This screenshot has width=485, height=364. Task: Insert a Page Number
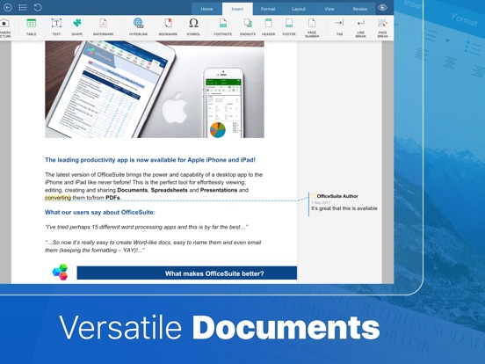pos(312,27)
